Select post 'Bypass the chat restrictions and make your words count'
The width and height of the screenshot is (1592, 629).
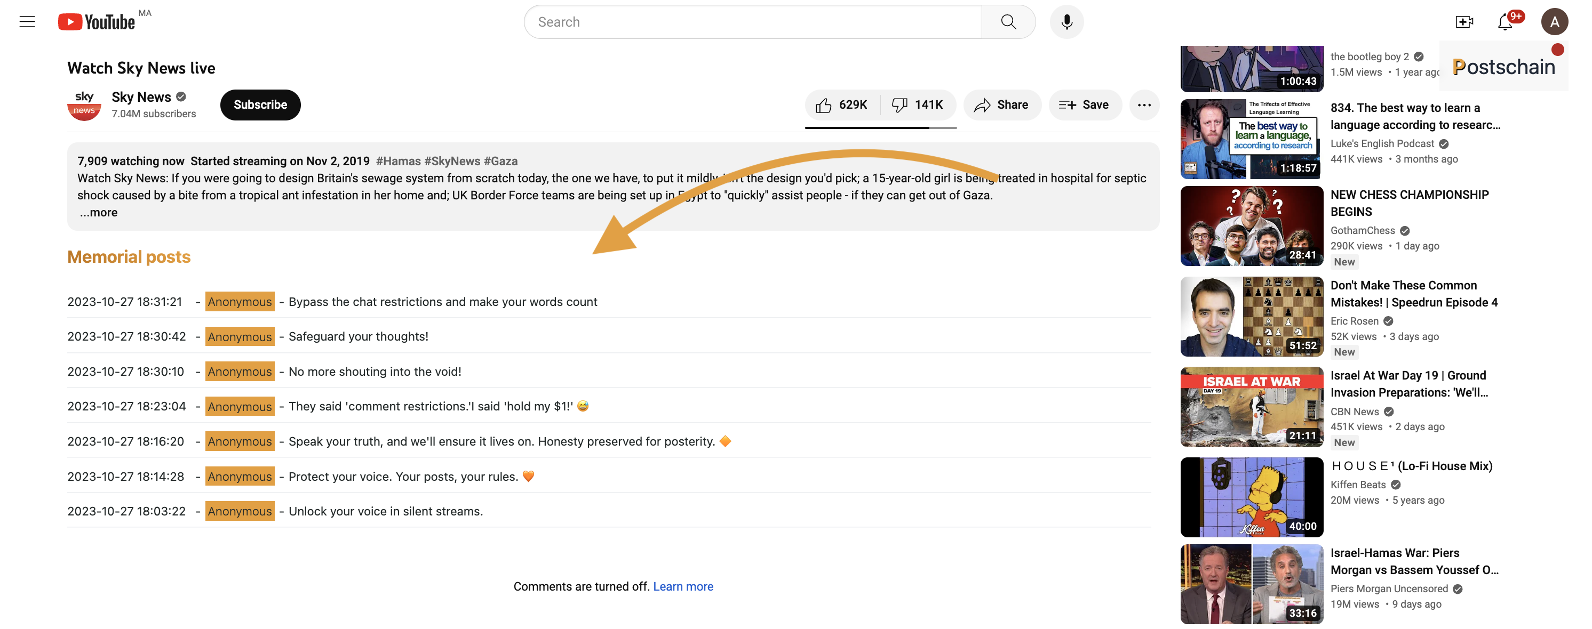442,302
